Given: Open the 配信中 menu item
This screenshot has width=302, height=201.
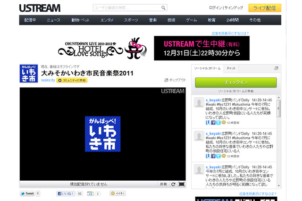Looking at the screenshot, I should tap(30, 20).
